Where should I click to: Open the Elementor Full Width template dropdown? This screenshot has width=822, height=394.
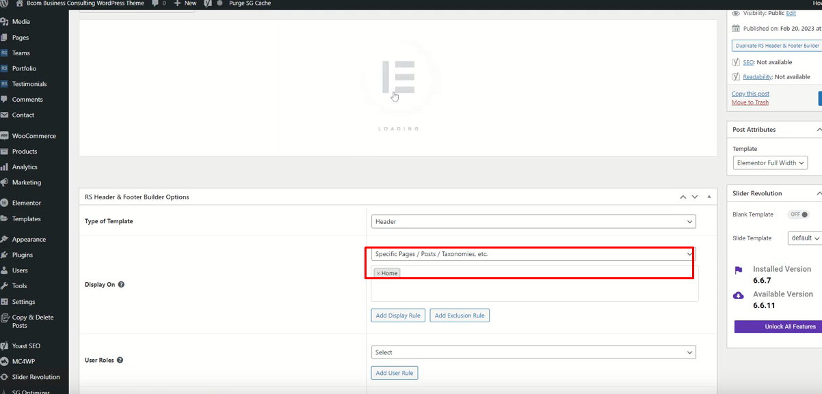click(770, 163)
